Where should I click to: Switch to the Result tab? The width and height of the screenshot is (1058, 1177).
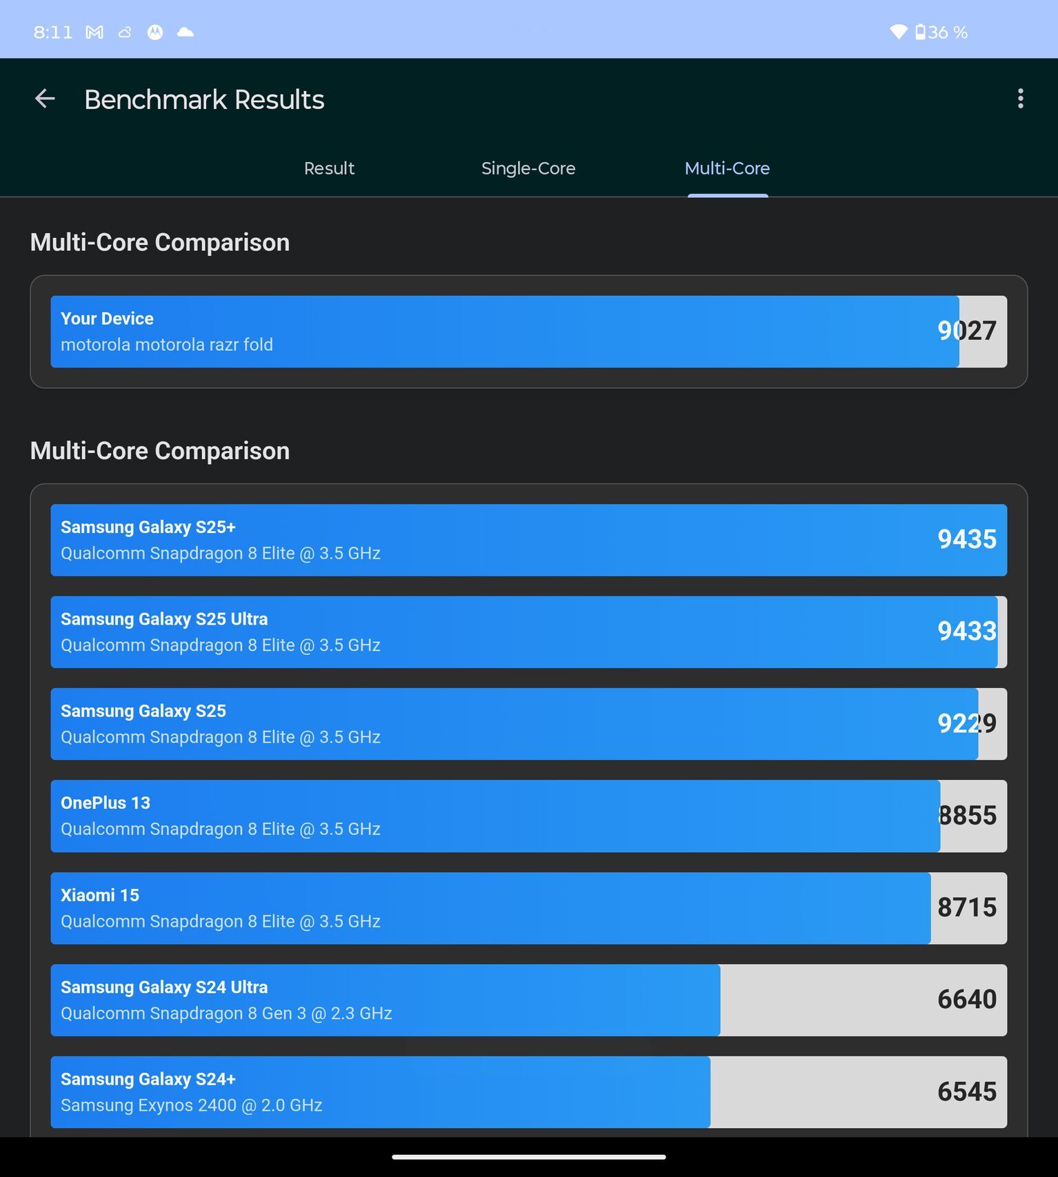click(329, 168)
